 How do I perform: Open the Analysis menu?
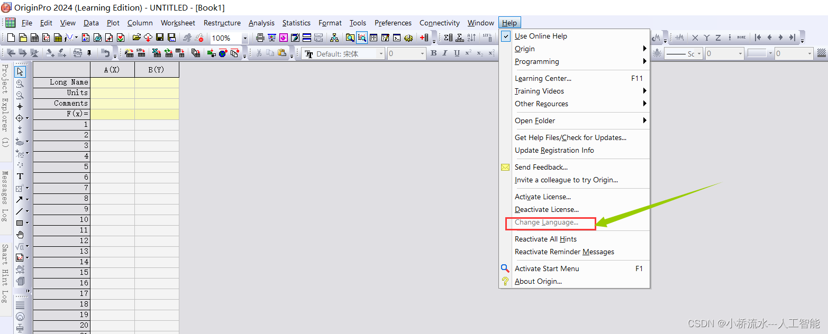(261, 23)
